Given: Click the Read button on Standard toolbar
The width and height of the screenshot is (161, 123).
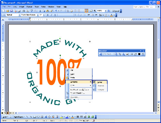Looking at the screenshot, I should (x=116, y=11).
